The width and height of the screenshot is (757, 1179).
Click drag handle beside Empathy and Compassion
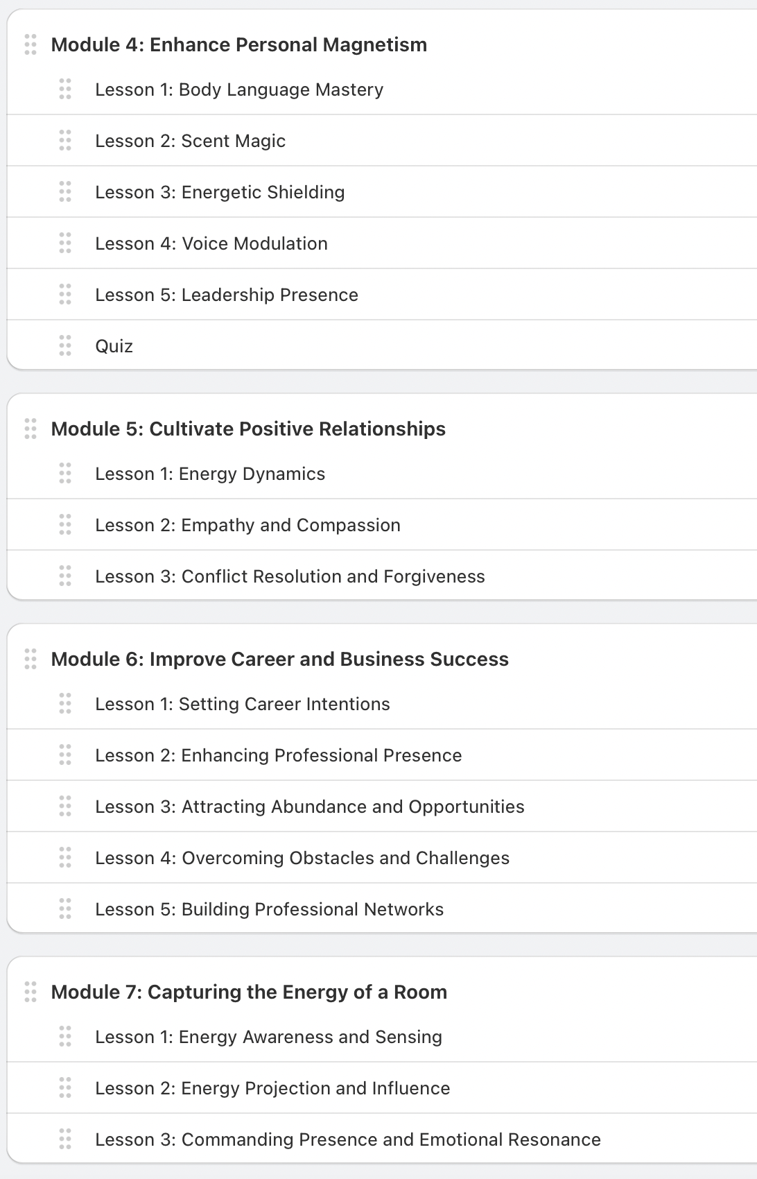coord(65,524)
